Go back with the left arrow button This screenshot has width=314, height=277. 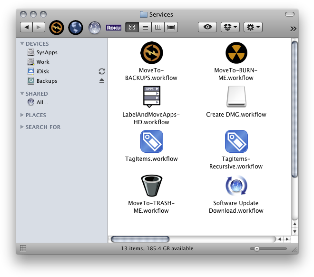(26, 28)
